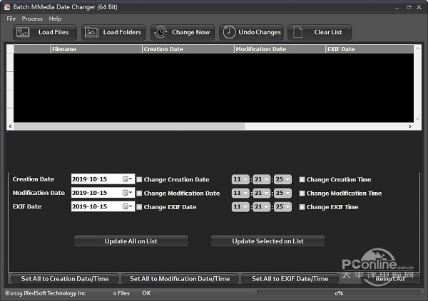Click the Revert All button
Screen dimensions: 428x301
[390, 279]
